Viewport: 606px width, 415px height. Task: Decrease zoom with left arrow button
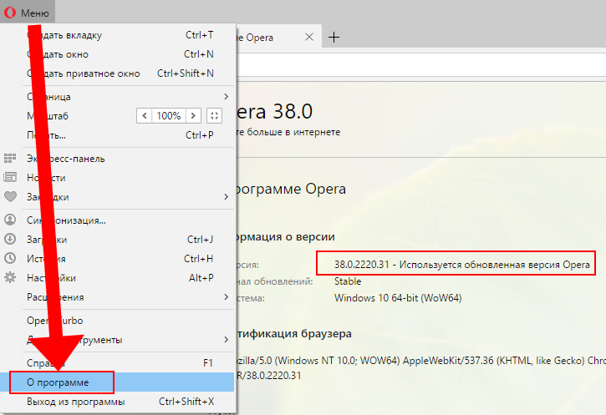144,115
